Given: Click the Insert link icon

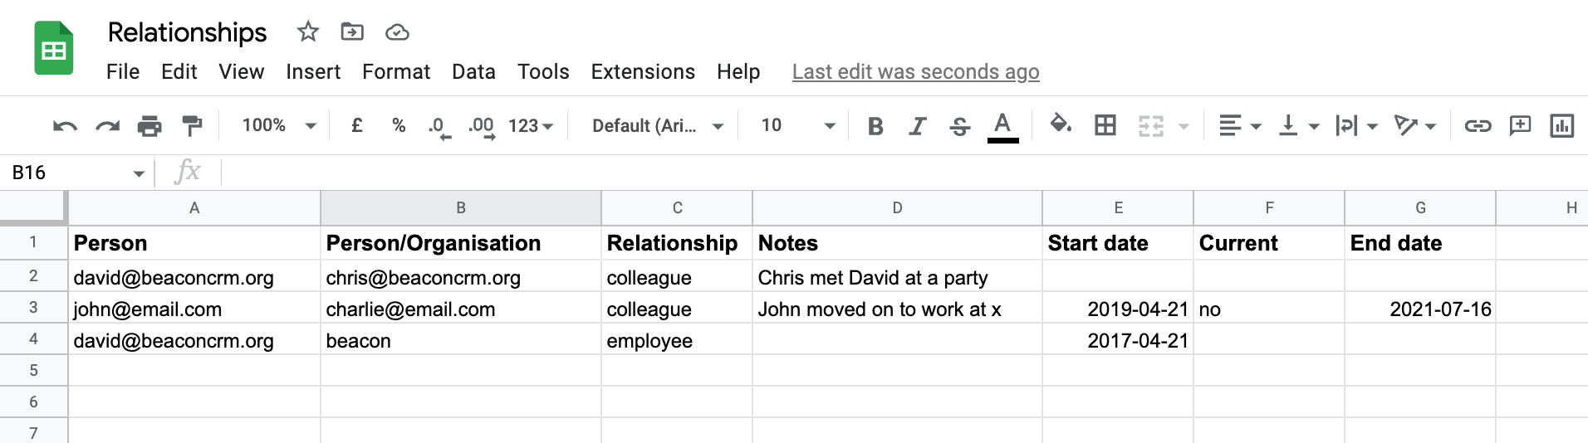Looking at the screenshot, I should [1478, 126].
